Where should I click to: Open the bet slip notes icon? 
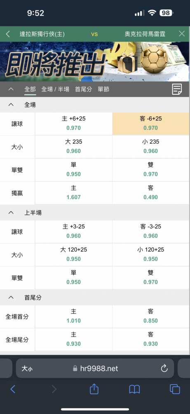[x=177, y=89]
